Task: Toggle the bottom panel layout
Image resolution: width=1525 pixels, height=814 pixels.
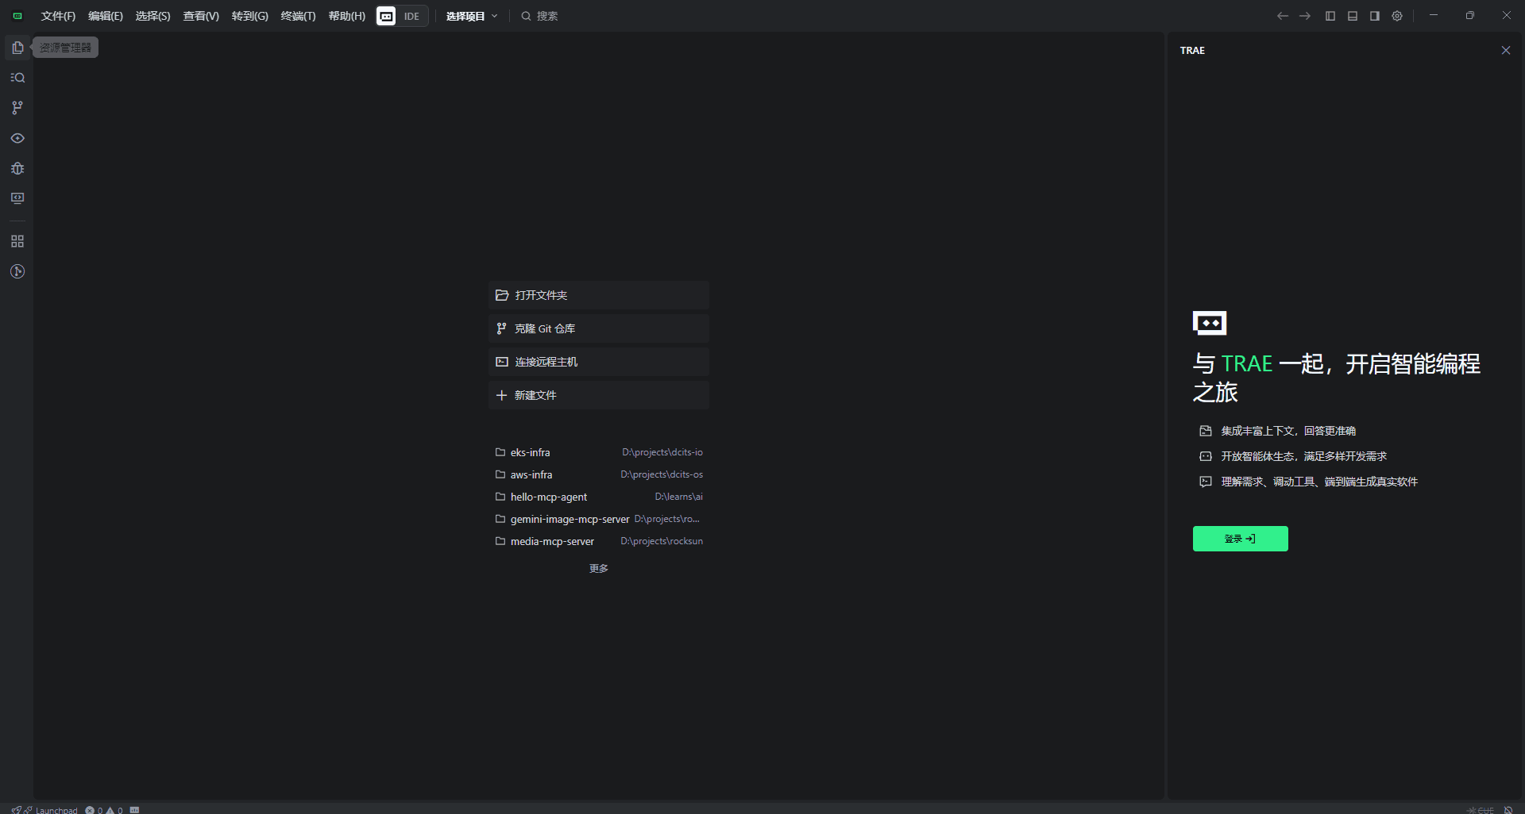Action: pos(1353,16)
